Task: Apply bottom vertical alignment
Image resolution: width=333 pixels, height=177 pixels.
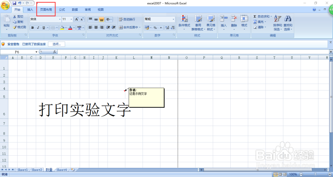Action: click(102, 20)
